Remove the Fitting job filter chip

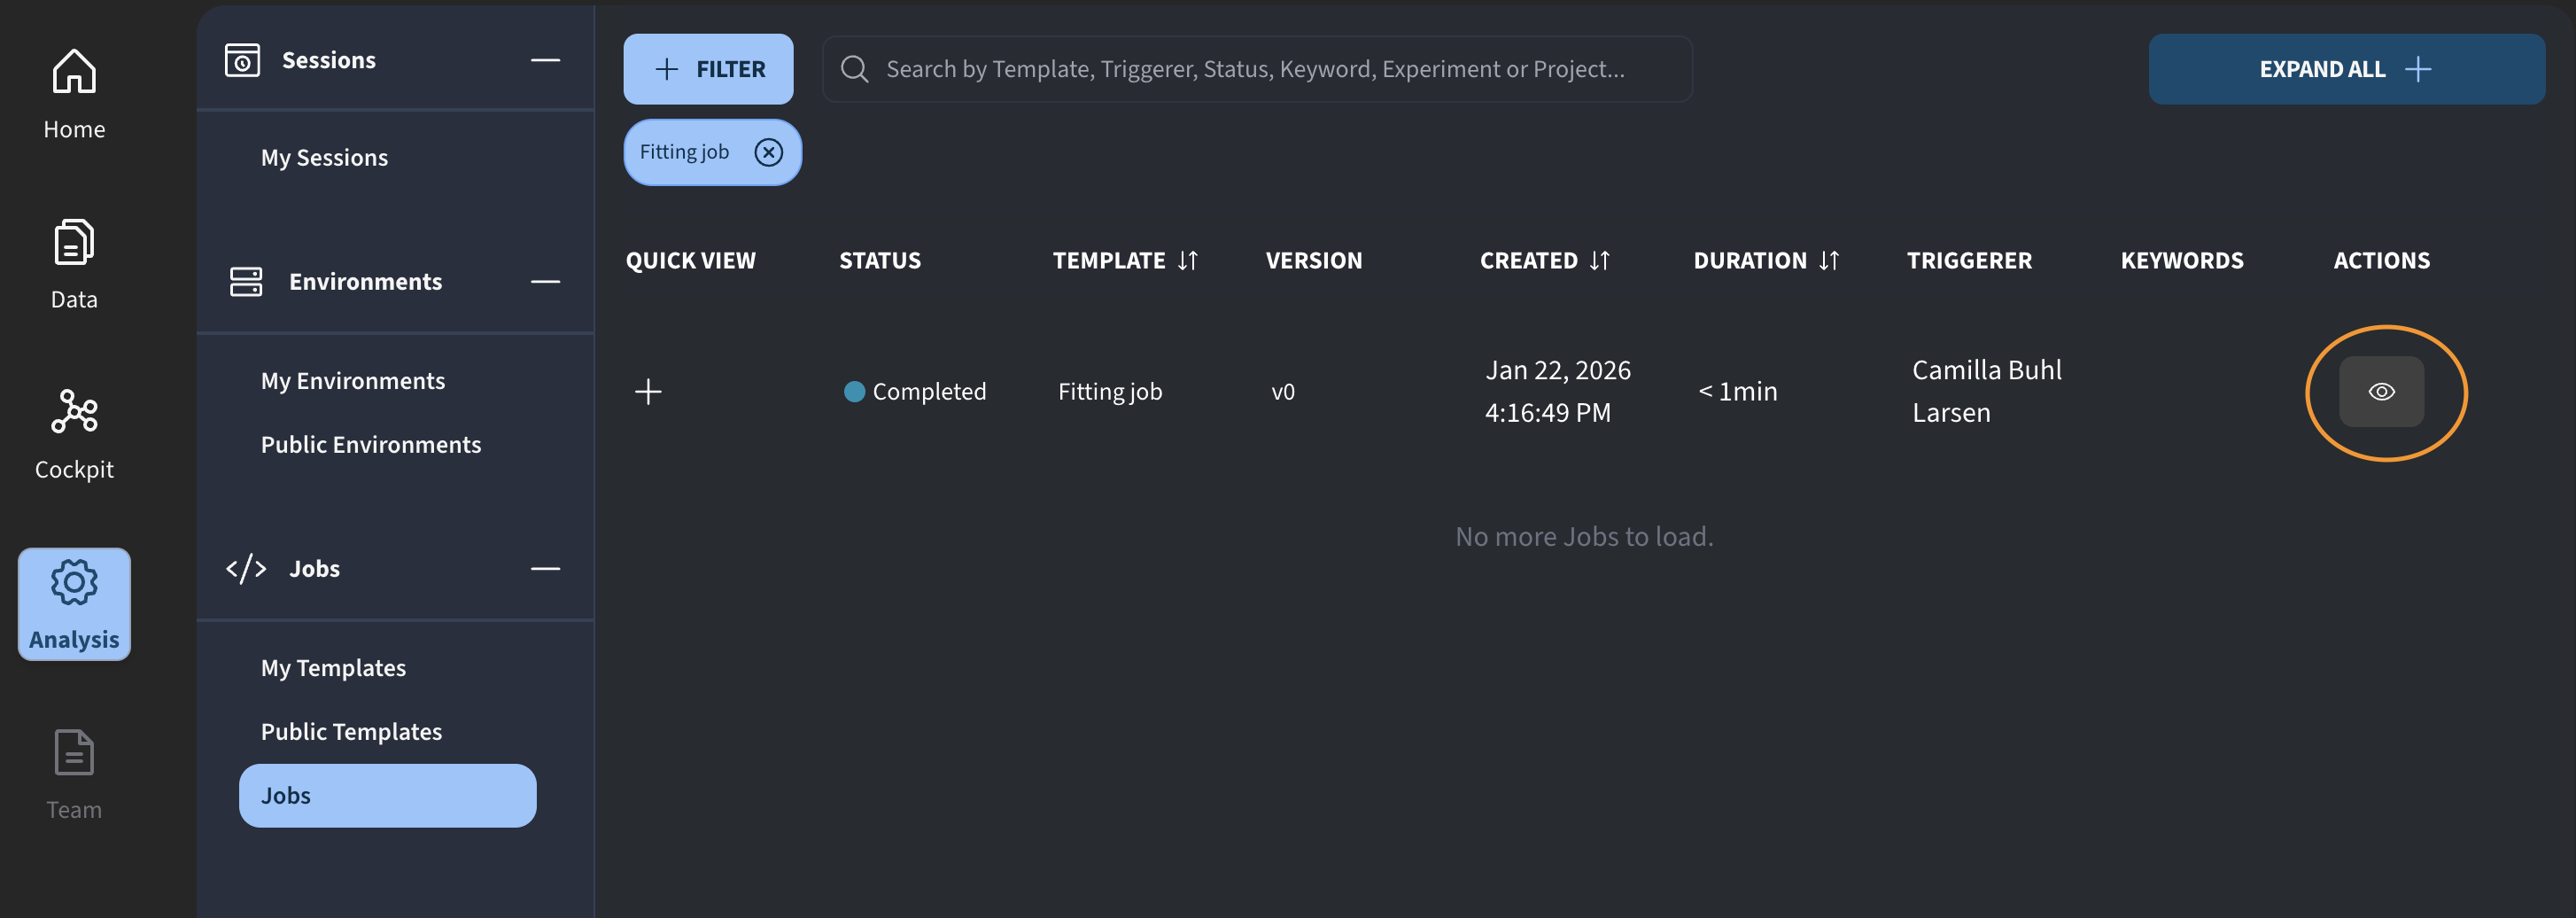pos(768,152)
